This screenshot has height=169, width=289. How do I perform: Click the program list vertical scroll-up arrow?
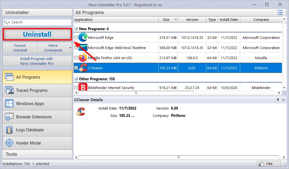284,19
